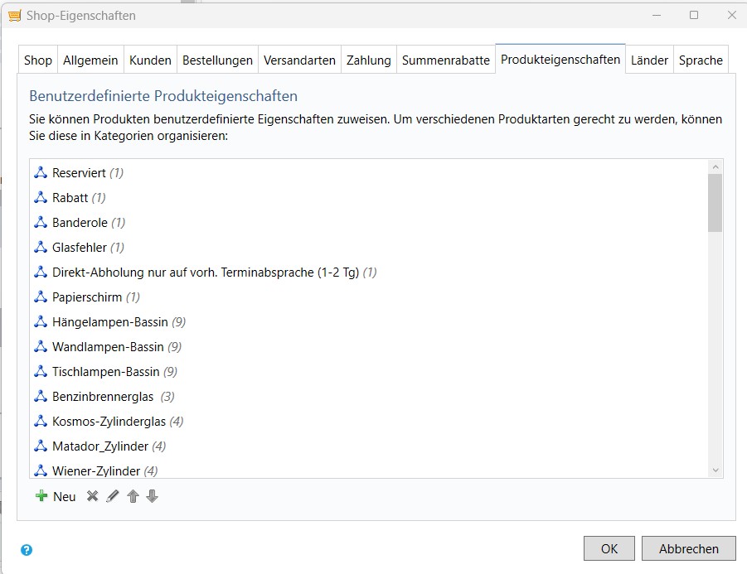The image size is (747, 574).
Task: Switch to the Versandarten tab
Action: (298, 60)
